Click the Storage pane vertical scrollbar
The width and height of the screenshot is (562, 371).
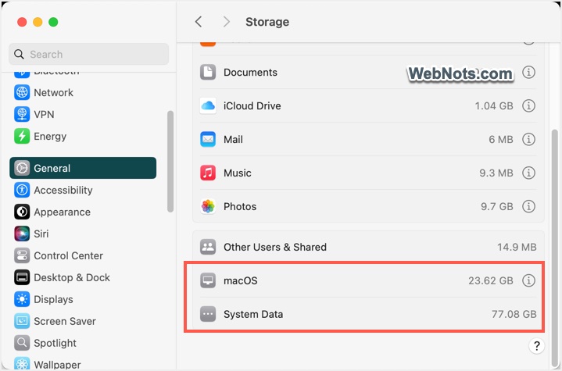[x=555, y=247]
